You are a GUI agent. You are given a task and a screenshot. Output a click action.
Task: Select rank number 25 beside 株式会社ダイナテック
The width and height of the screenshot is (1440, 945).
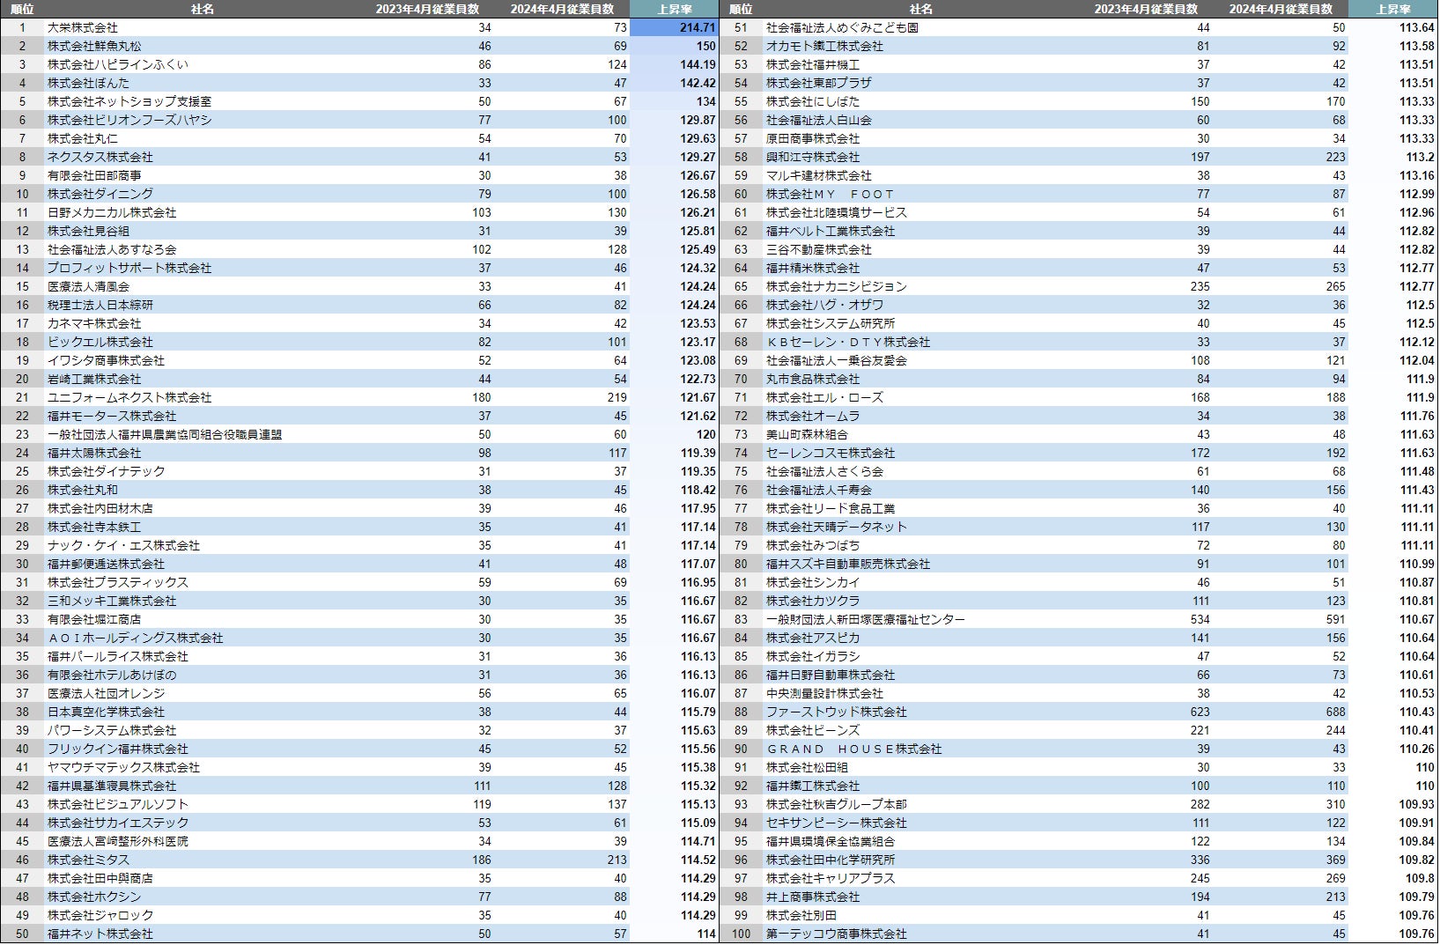22,471
